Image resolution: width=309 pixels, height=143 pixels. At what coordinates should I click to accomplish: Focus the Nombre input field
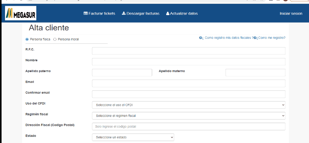(188, 62)
